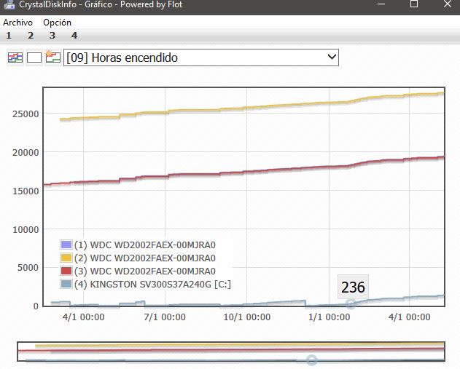Click the blue swatch for disk (1) WDC

(66, 245)
